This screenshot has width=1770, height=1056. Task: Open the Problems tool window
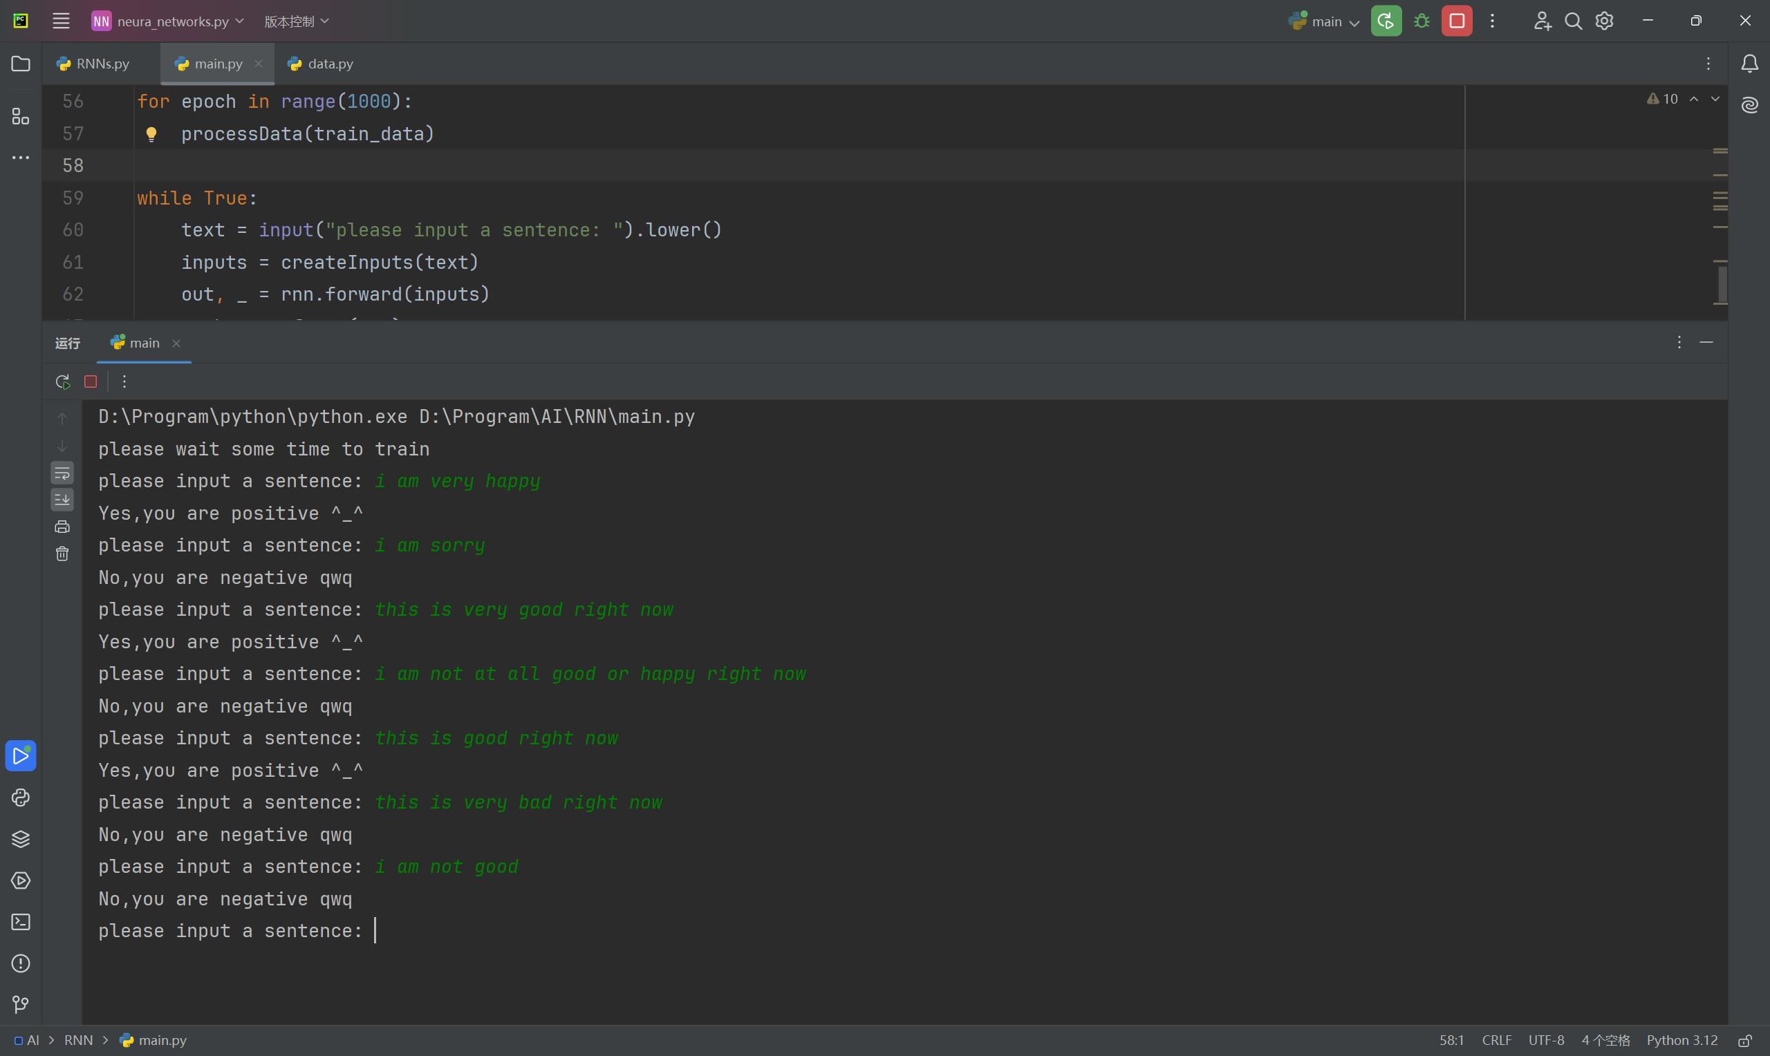(x=21, y=963)
